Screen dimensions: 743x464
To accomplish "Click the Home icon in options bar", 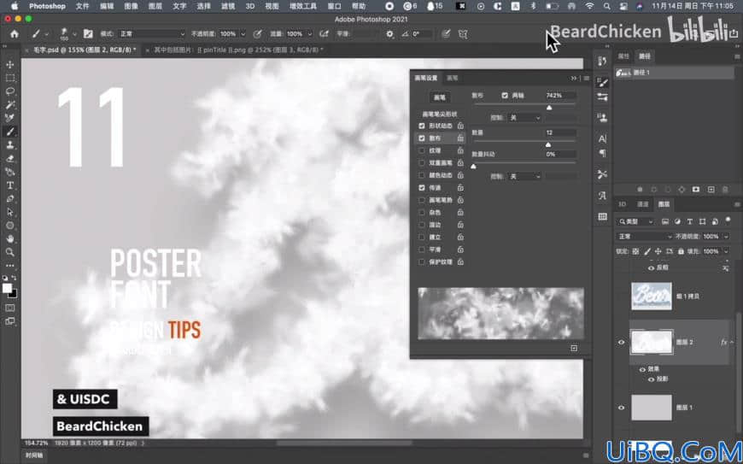I will point(15,34).
